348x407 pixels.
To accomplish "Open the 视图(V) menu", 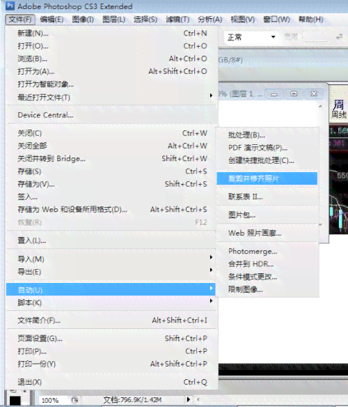I will tap(242, 20).
